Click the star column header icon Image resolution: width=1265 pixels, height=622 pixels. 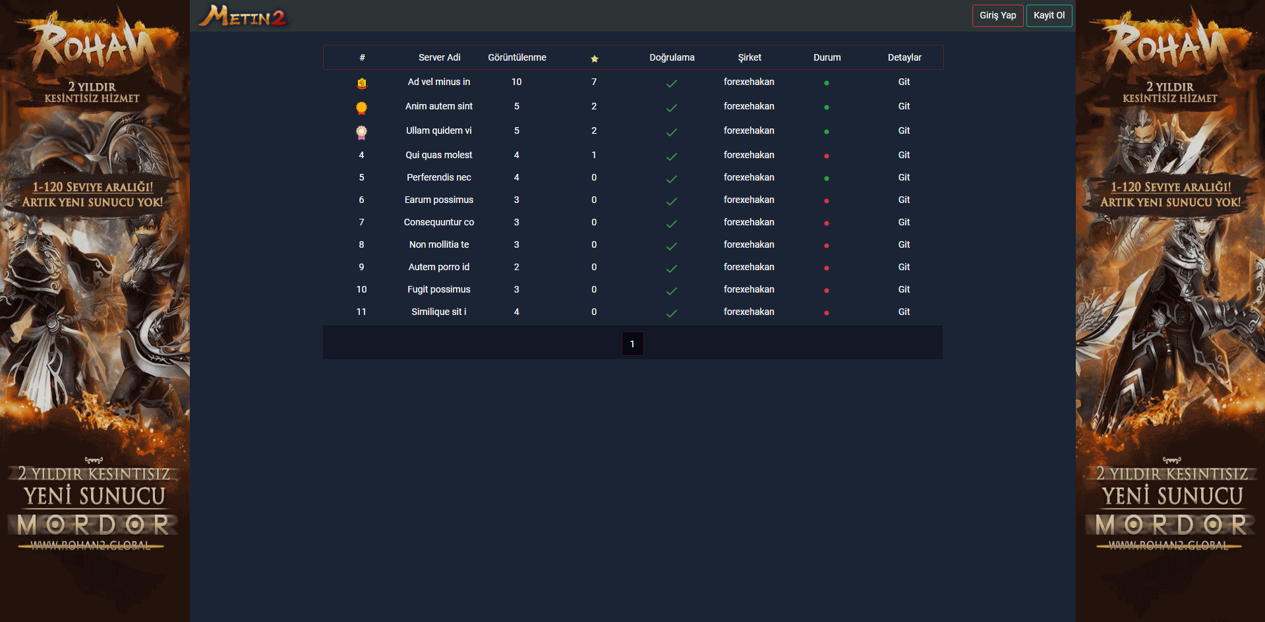point(595,59)
